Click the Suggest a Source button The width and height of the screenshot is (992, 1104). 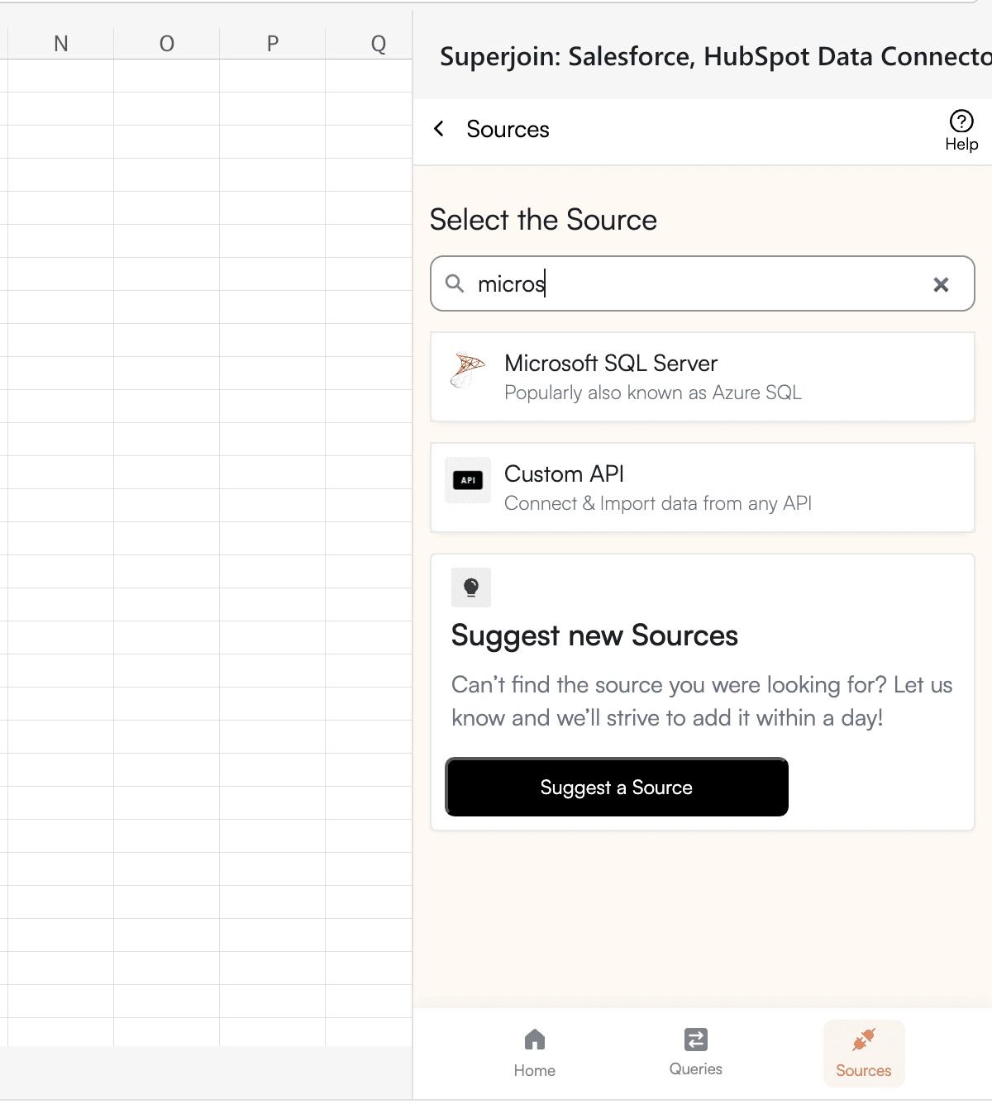point(617,787)
